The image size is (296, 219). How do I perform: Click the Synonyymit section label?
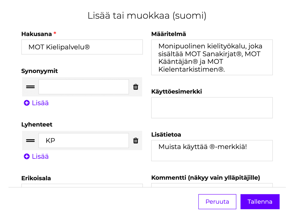click(39, 71)
